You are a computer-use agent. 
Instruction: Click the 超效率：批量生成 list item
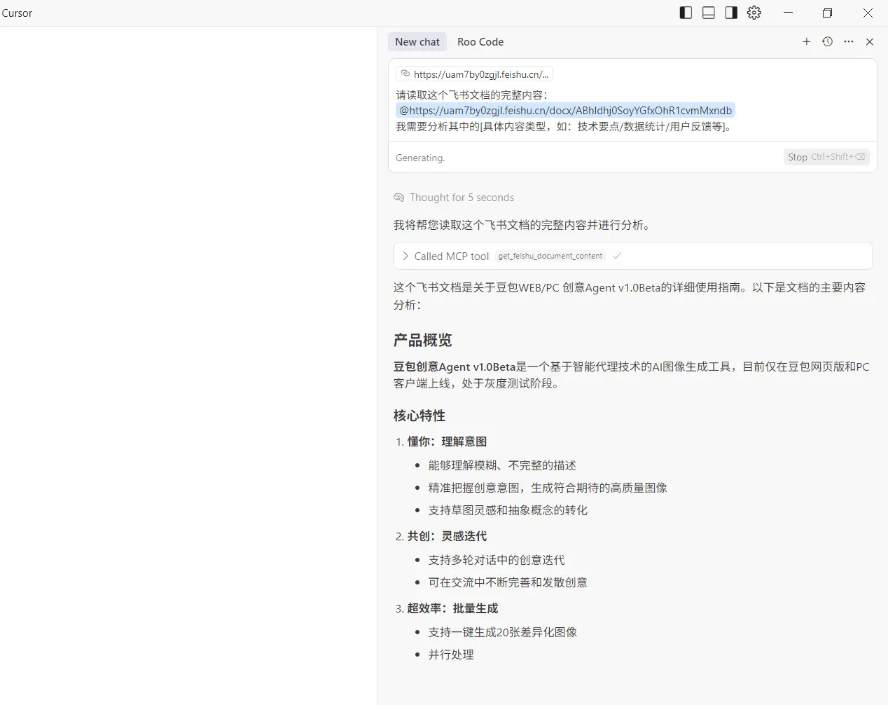(x=452, y=608)
